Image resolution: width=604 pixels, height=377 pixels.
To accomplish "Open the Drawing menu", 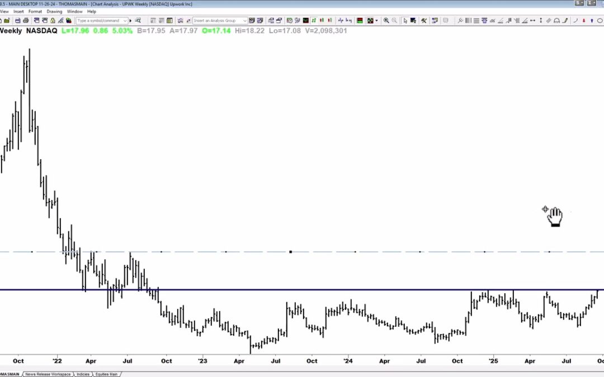I will [54, 11].
